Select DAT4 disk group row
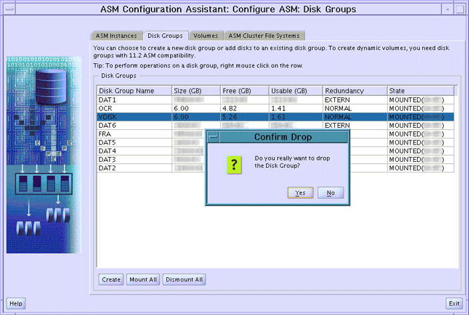Screen dimensions: 469x315 point(276,151)
